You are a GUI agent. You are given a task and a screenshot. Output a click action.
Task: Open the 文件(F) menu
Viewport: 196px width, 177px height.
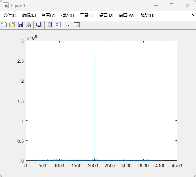(x=10, y=15)
